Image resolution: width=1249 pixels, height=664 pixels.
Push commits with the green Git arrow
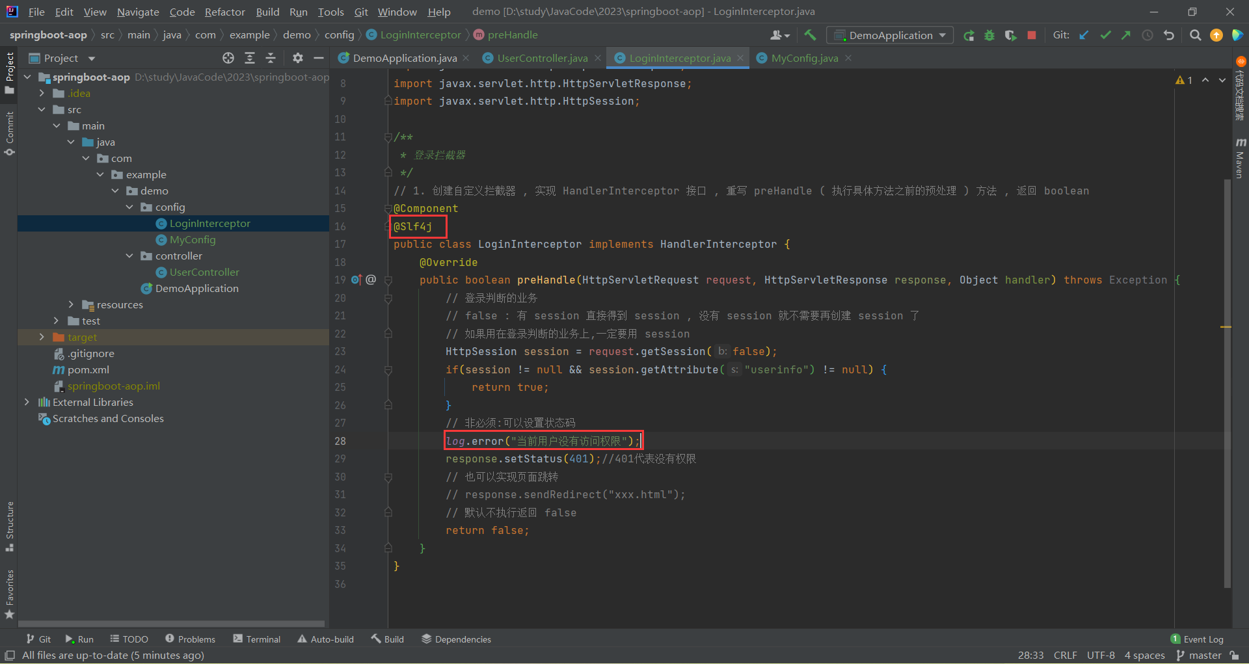1126,35
